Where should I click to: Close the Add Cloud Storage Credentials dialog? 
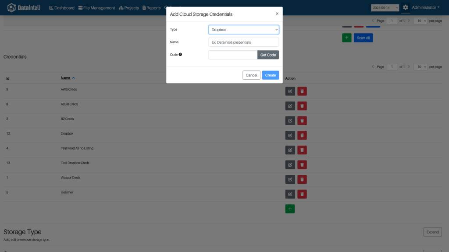pyautogui.click(x=277, y=14)
